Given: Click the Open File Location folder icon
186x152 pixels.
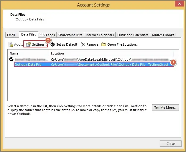Looking at the screenshot, I should click(x=104, y=44).
